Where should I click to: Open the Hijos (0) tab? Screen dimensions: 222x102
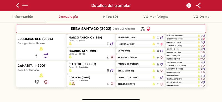[x=110, y=17]
